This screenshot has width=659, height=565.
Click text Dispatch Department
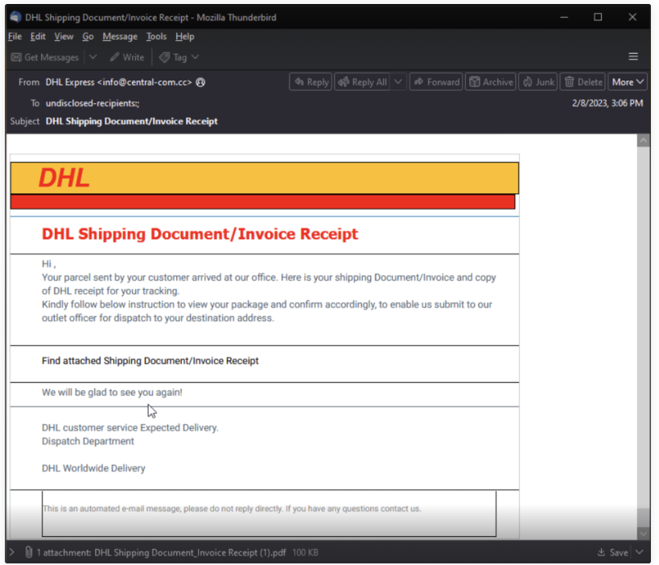[x=88, y=441]
